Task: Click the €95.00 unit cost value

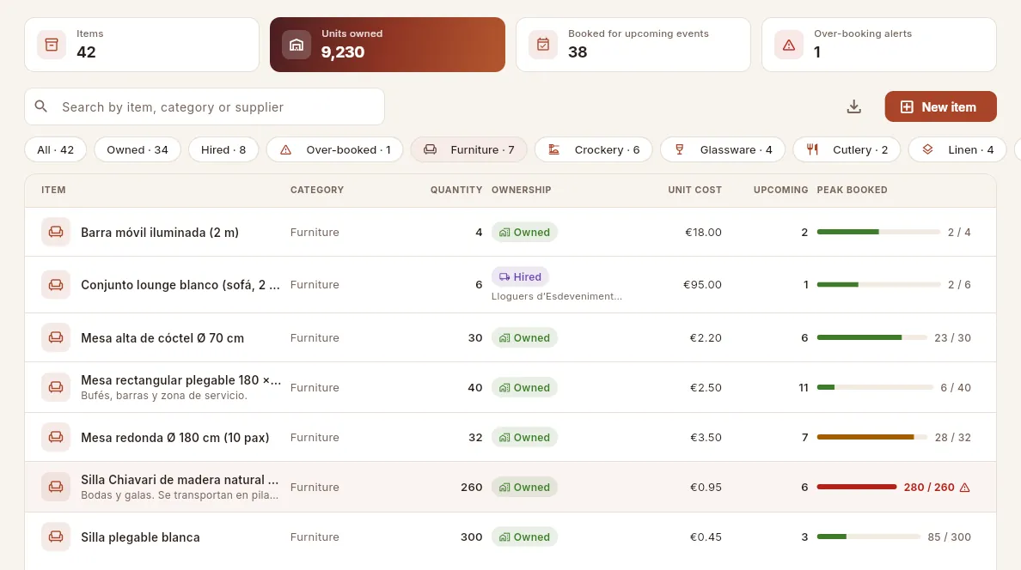Action: pos(702,285)
